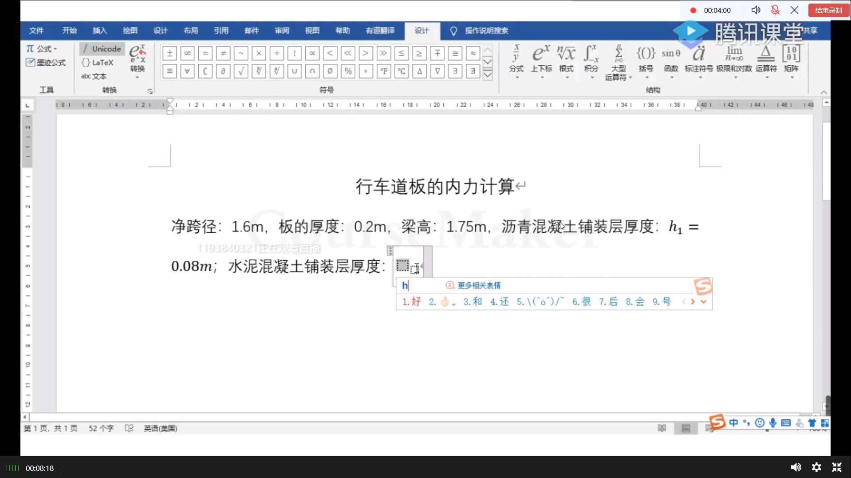
Task: Open the Equation dropdown
Action: click(x=42, y=49)
